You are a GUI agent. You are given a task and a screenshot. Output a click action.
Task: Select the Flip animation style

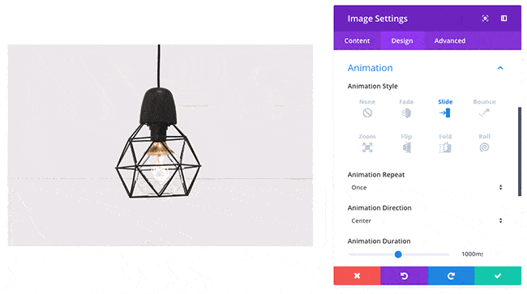click(x=406, y=147)
